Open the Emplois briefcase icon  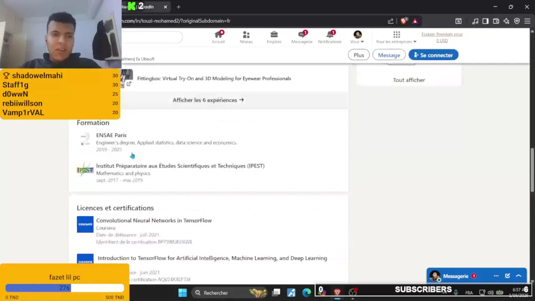(274, 37)
